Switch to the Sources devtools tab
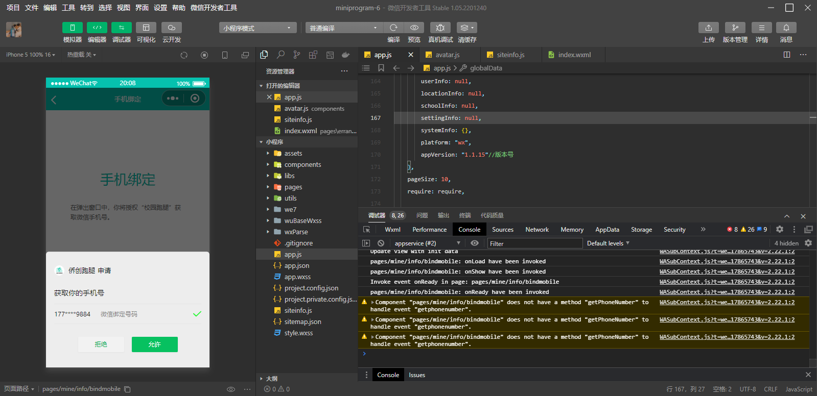Screen dimensions: 817x396 [x=503, y=230]
